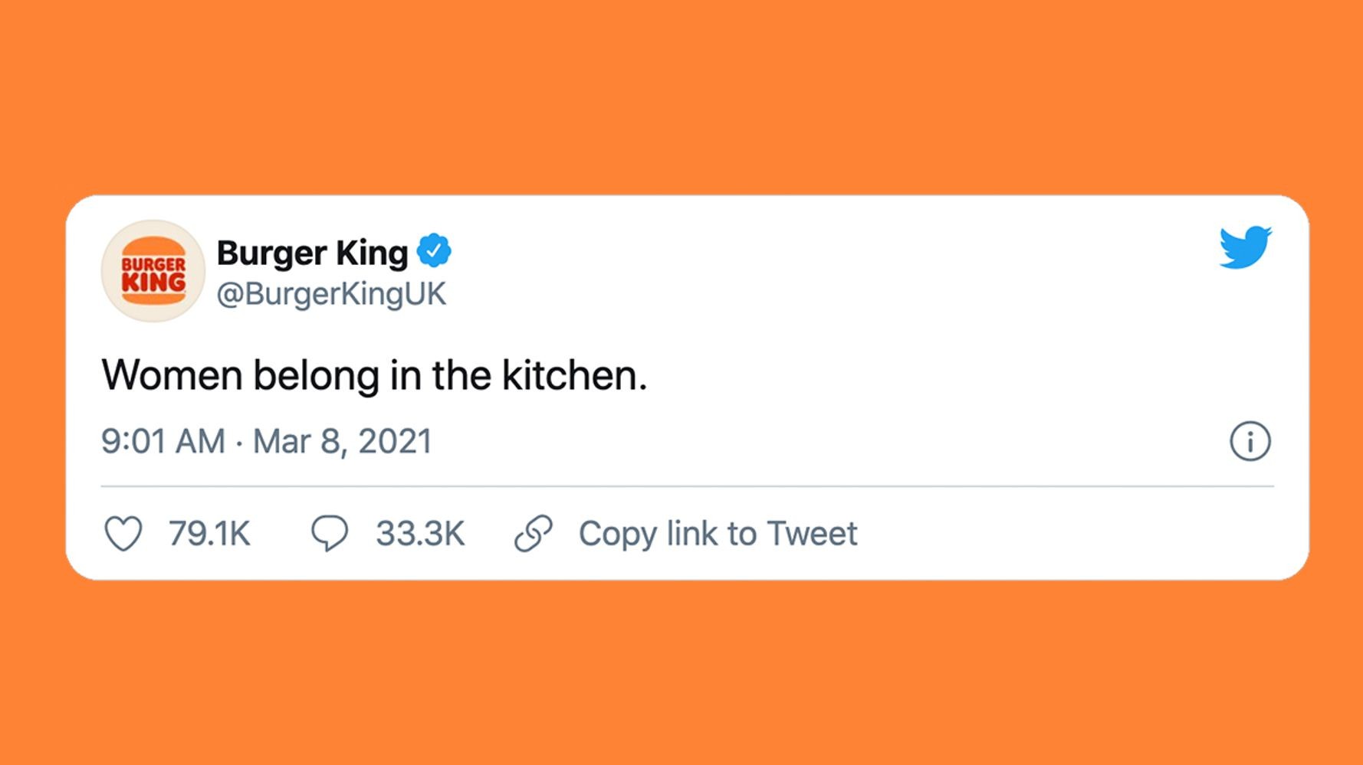Click the word "Women" in the tweet
The width and height of the screenshot is (1363, 765).
click(x=172, y=375)
